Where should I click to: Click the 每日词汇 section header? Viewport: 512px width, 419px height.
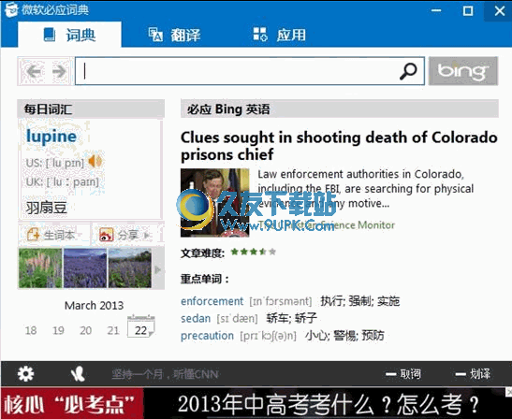click(91, 108)
